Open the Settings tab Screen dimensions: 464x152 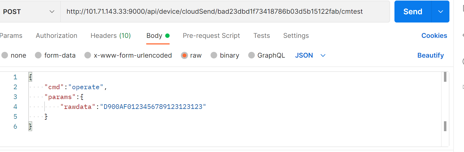coord(296,36)
